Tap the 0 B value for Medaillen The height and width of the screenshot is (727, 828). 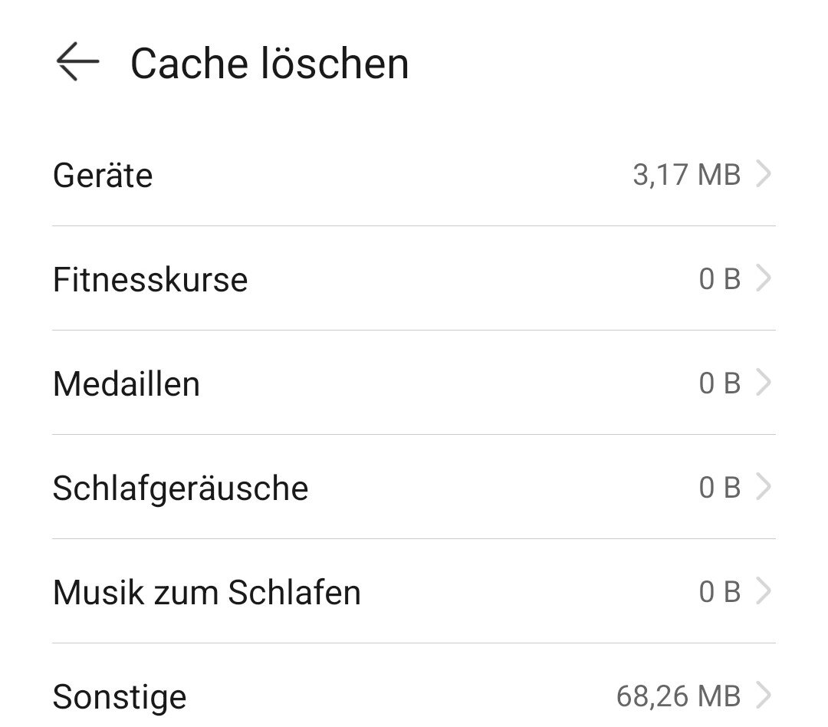(720, 383)
